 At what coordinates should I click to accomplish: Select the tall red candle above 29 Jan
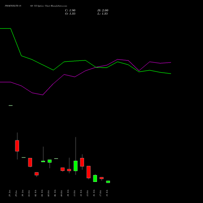[x=17, y=146]
